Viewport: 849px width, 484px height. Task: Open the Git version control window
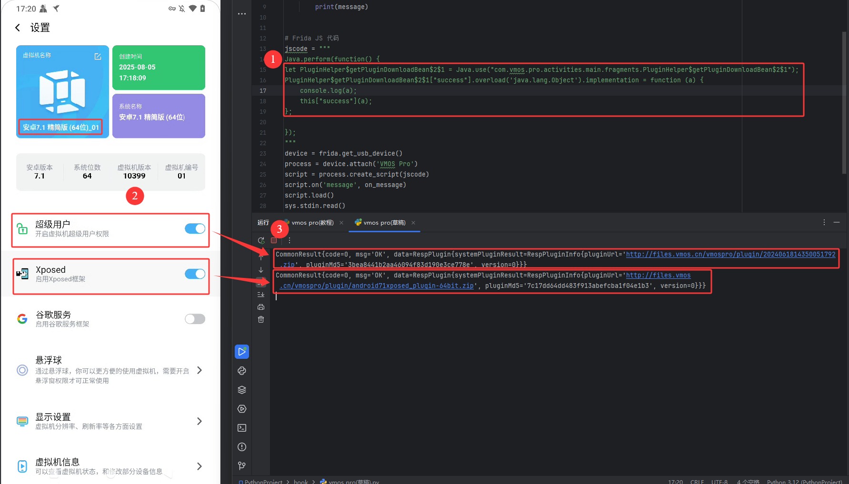click(242, 466)
